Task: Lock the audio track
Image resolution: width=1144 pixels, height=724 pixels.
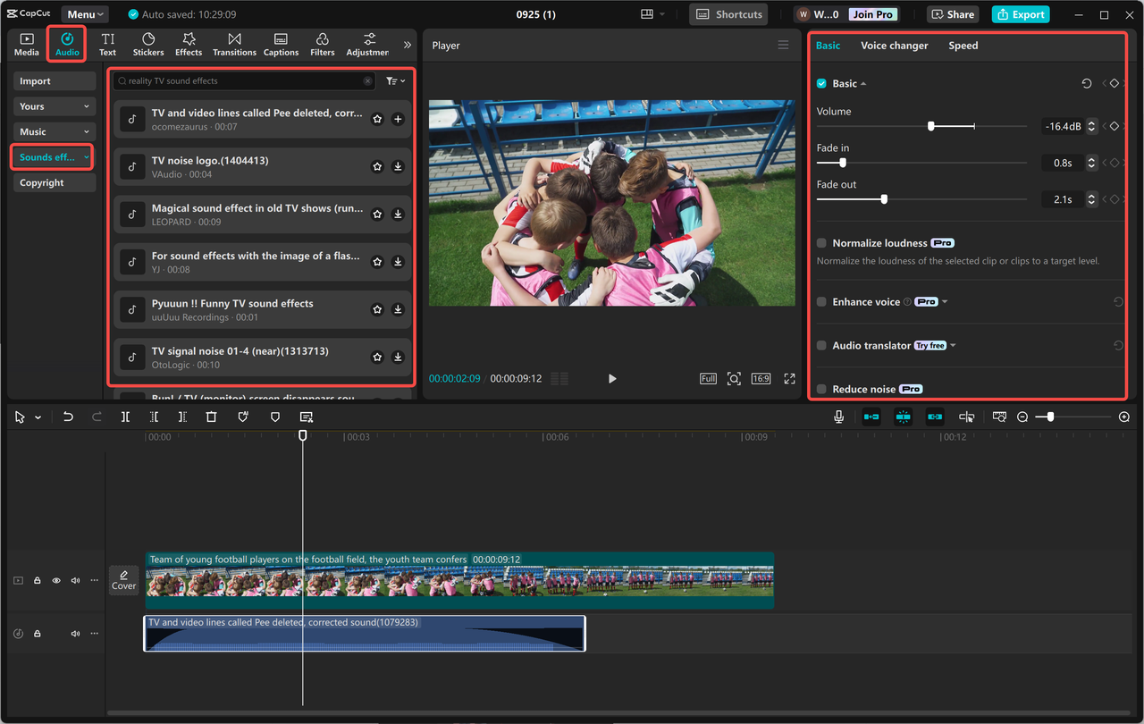Action: pyautogui.click(x=37, y=633)
